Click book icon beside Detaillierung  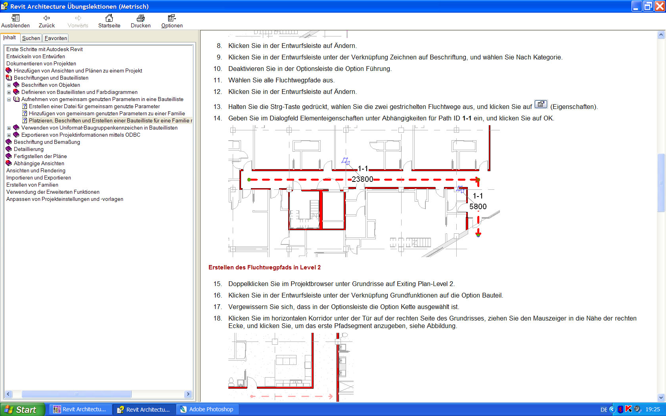[x=9, y=149]
